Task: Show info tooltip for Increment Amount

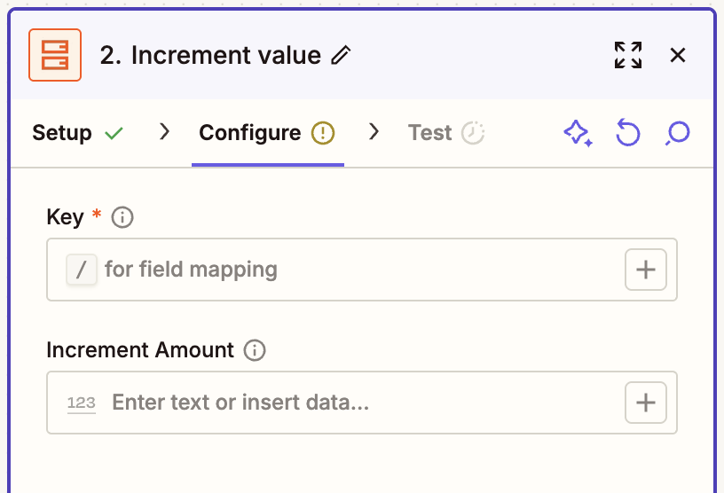Action: (255, 350)
